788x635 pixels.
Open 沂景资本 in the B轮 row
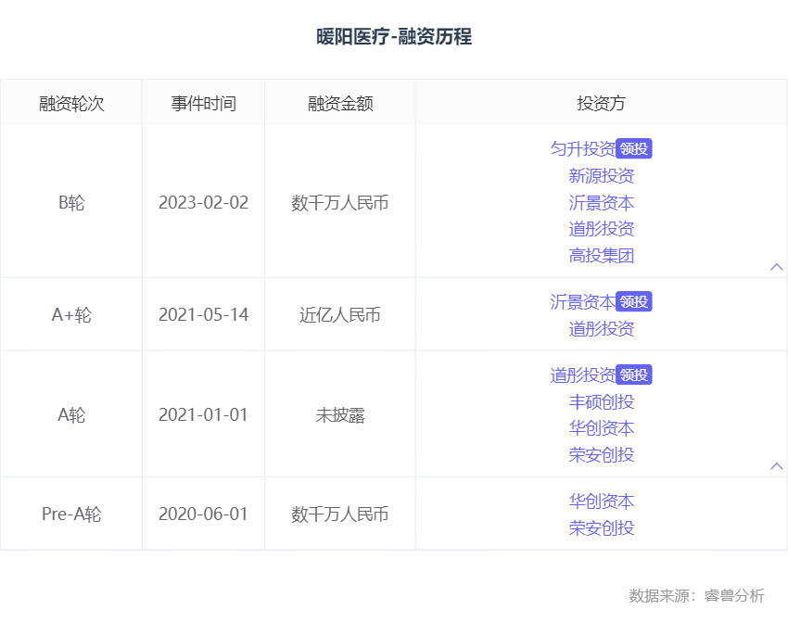tap(602, 202)
